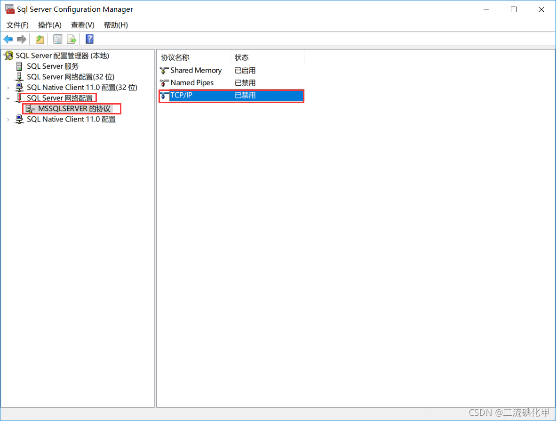Select MSSQLSERVER 的协议 in the tree

click(74, 109)
